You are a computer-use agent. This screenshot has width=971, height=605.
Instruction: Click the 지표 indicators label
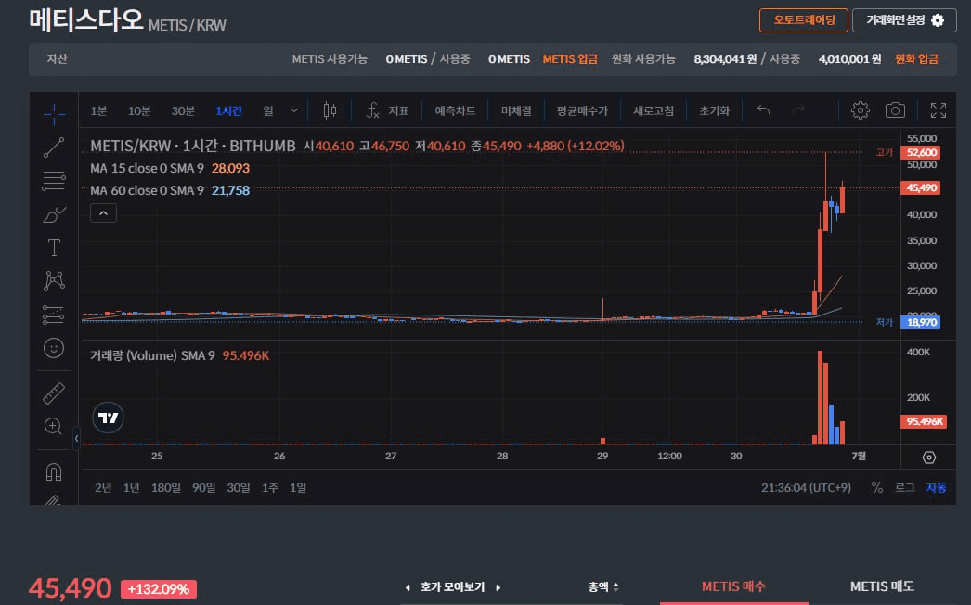point(398,110)
